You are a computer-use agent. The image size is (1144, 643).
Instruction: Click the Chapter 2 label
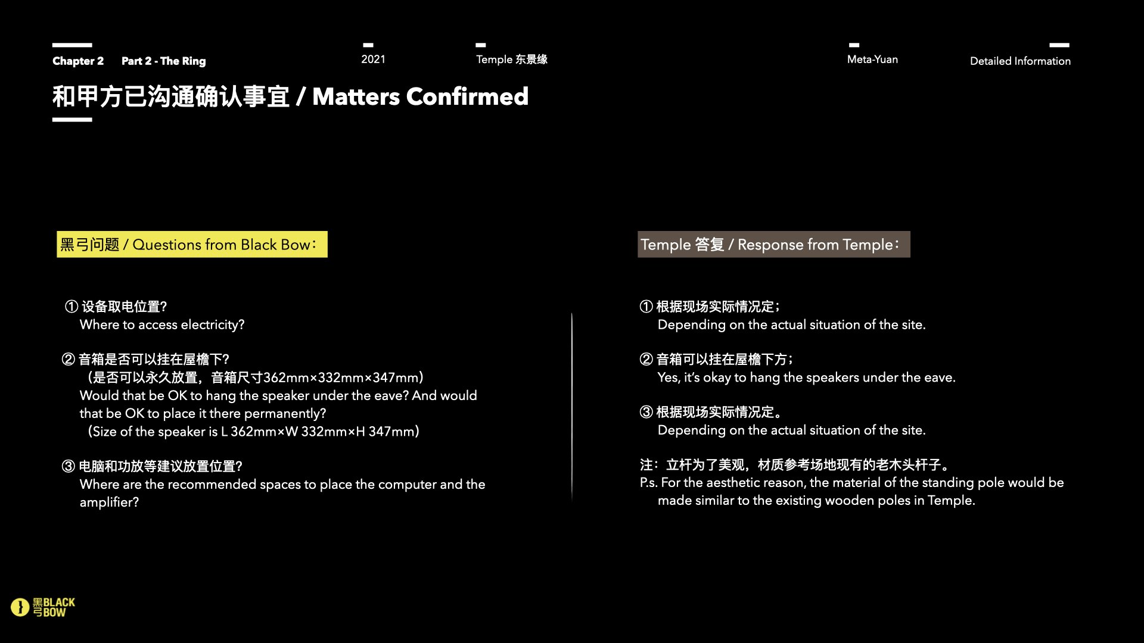(x=78, y=61)
